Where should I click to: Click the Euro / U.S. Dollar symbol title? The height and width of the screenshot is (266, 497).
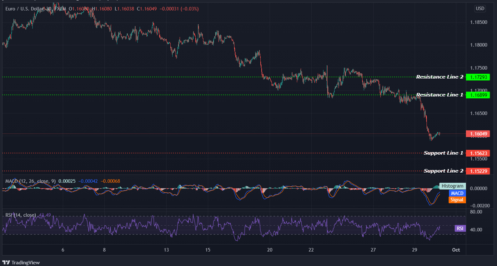24,9
